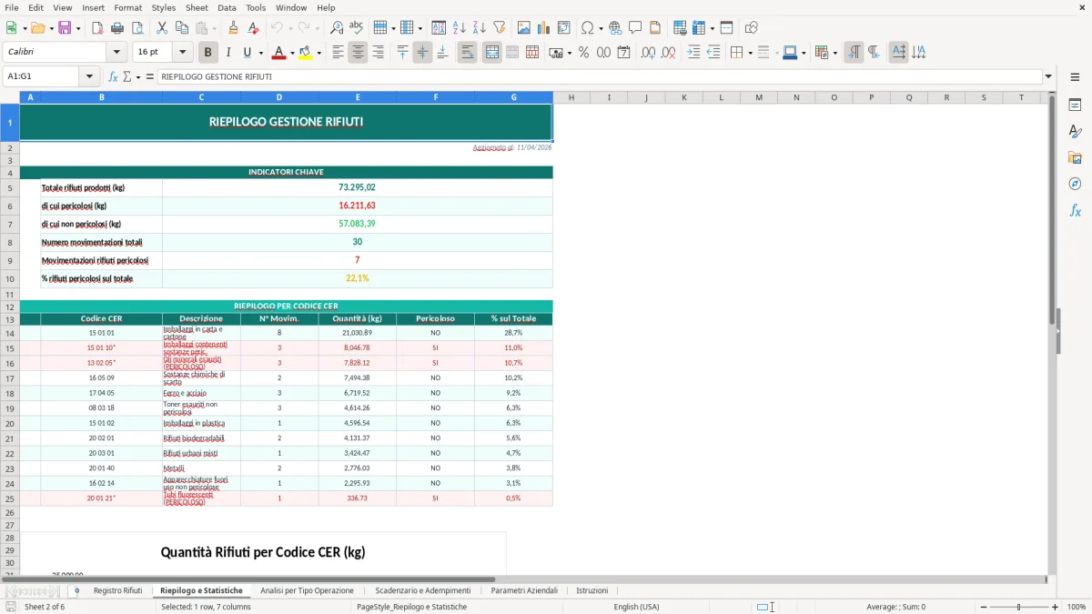Toggle Underline formatting
1092x614 pixels.
pos(247,53)
